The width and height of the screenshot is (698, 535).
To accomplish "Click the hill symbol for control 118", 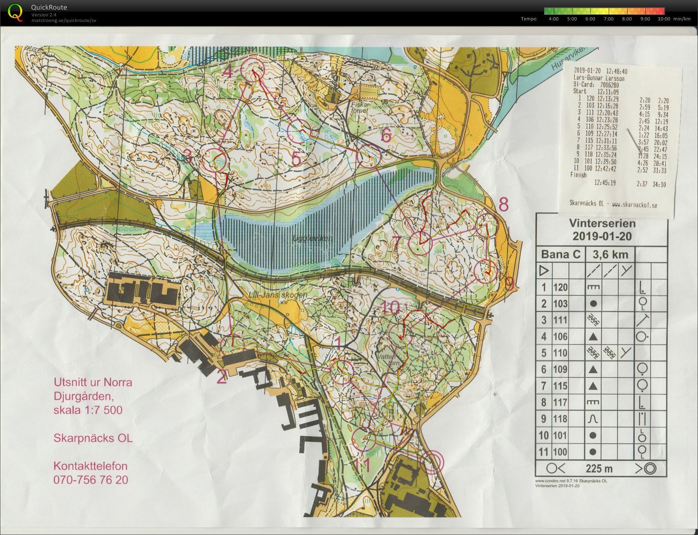I will coord(593,419).
